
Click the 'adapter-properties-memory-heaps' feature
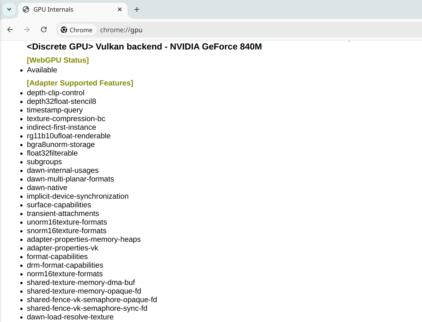point(84,239)
